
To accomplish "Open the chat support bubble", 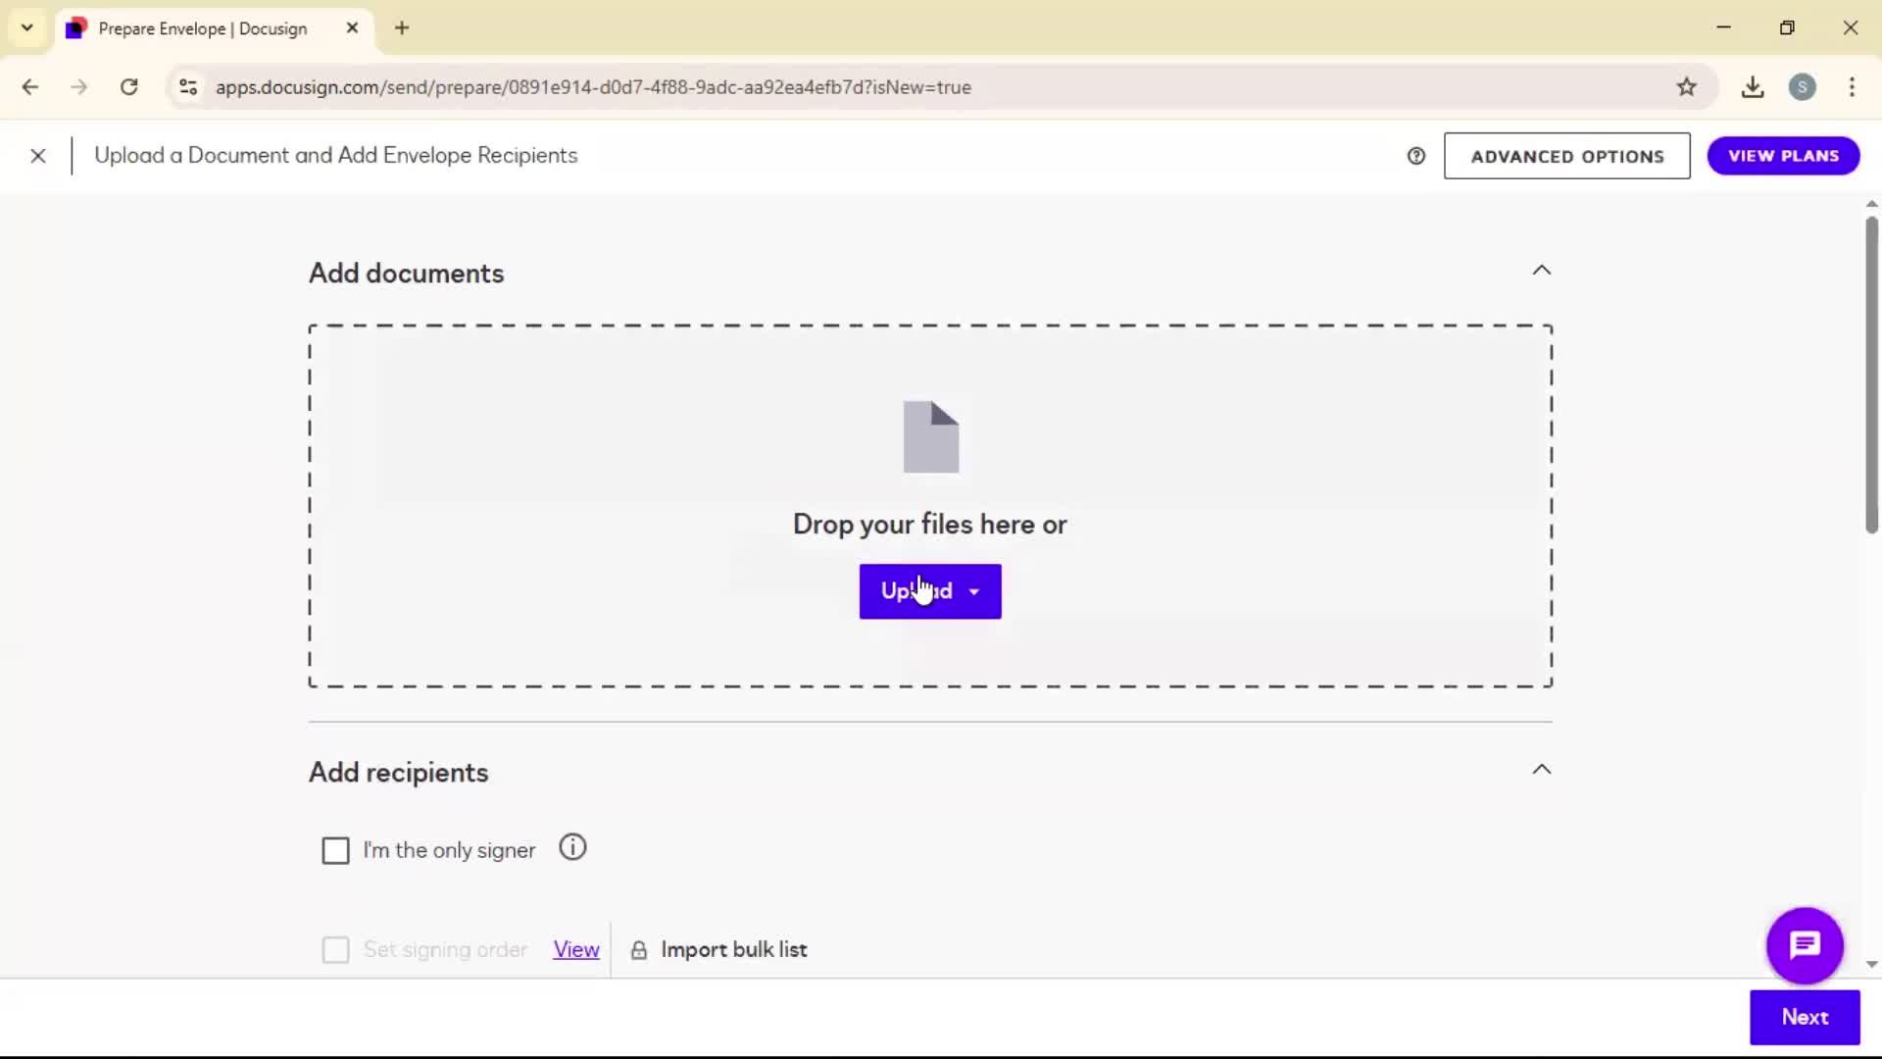I will click(1805, 945).
